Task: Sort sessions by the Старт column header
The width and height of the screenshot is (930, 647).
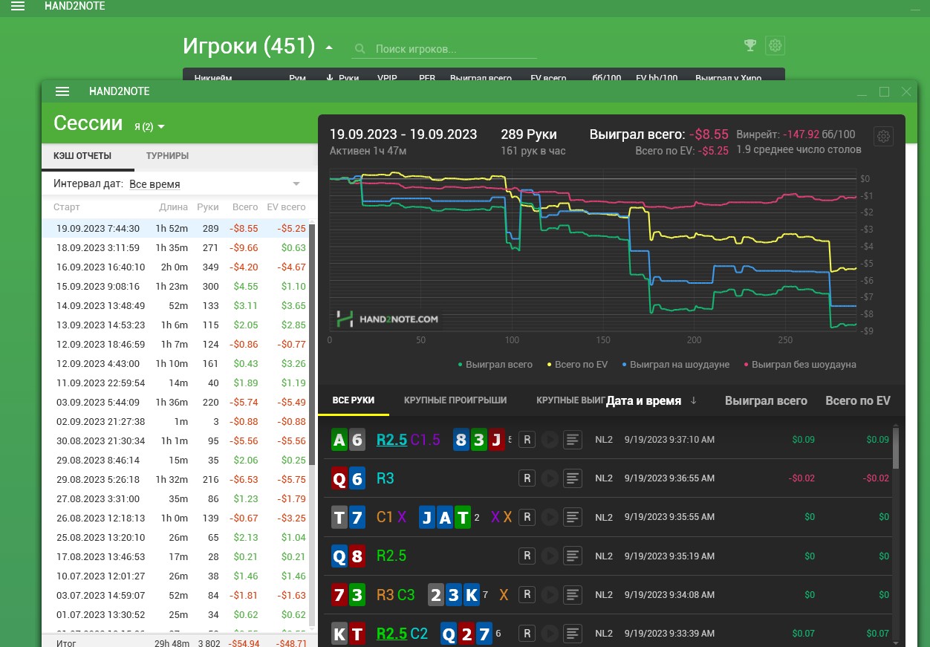Action: [67, 207]
